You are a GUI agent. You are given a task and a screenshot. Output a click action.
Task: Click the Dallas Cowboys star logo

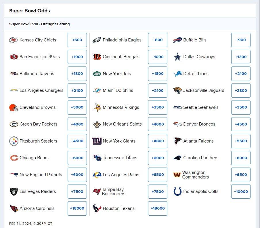[177, 57]
